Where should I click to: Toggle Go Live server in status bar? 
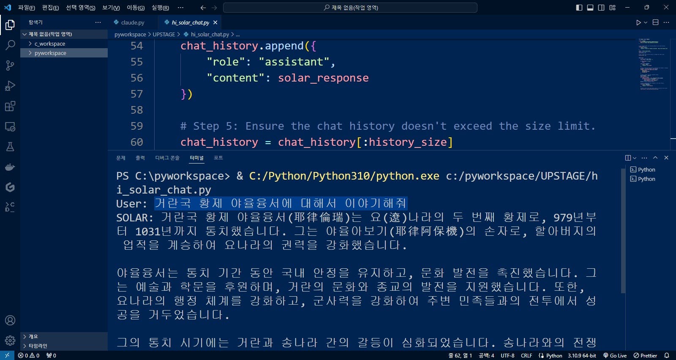coord(615,355)
